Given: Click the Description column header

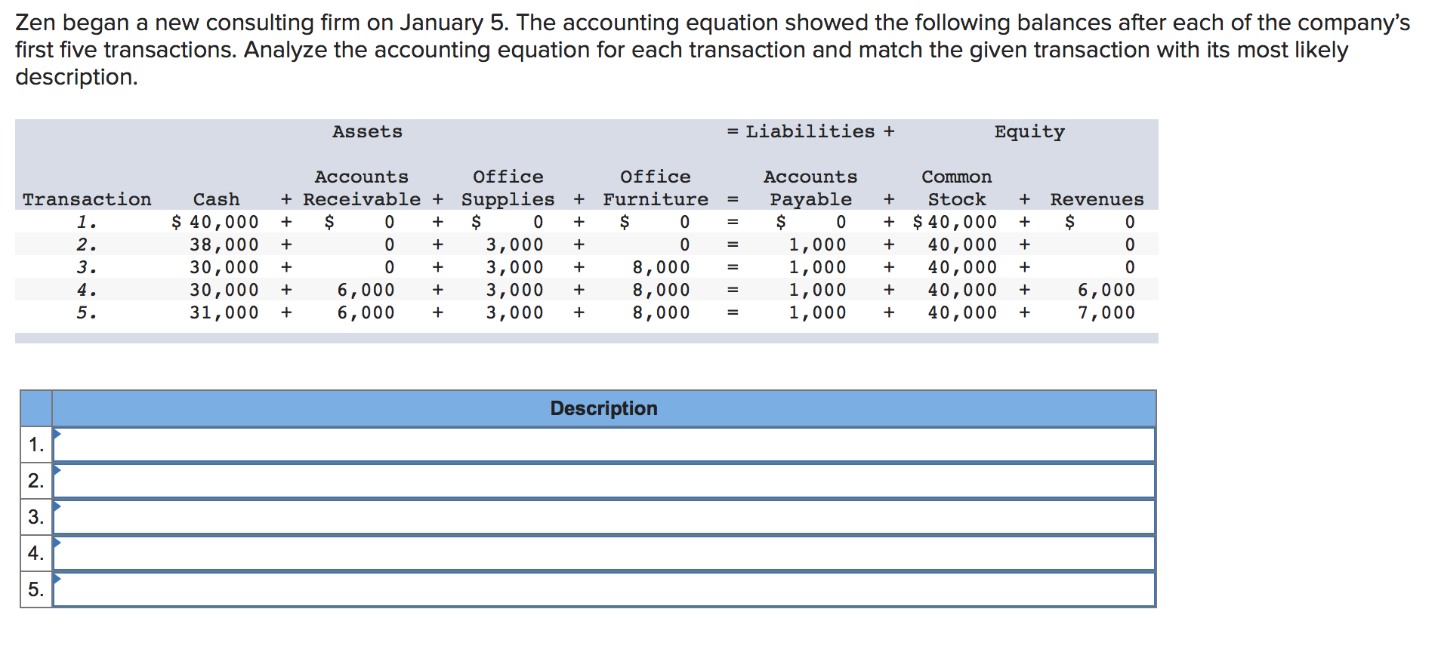Looking at the screenshot, I should point(604,408).
